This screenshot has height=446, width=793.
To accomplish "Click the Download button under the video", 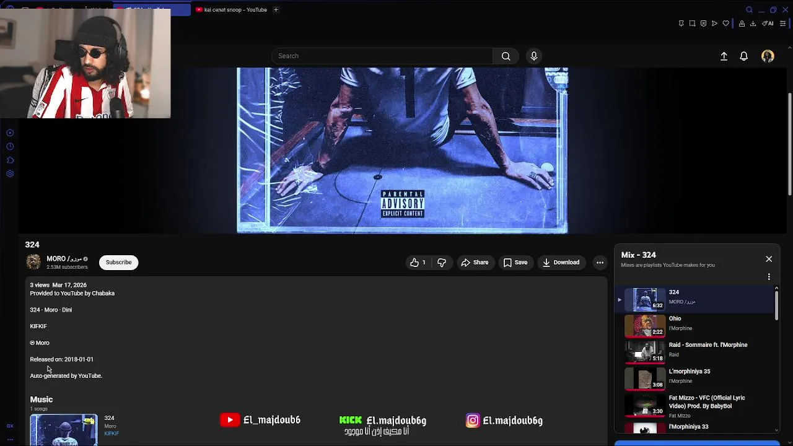I will click(561, 263).
